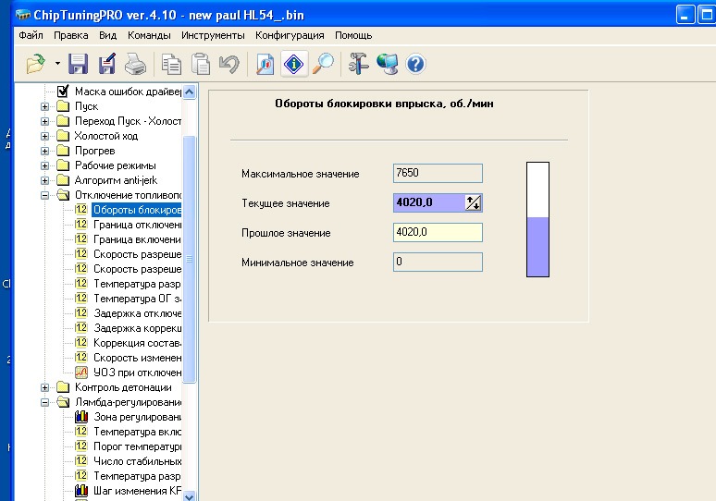716x501 pixels.
Task: Select the Число стабильных tree item
Action: point(137,461)
